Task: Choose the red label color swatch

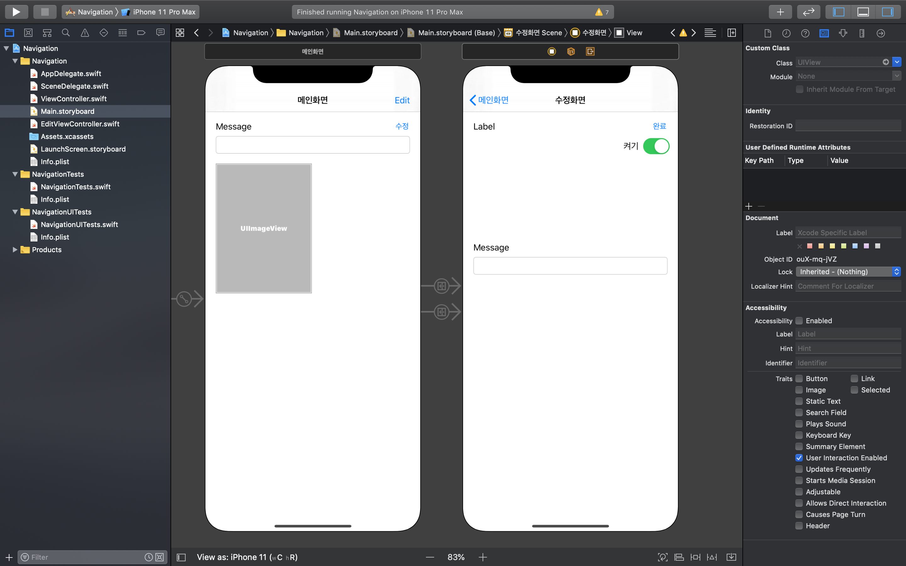Action: tap(810, 246)
